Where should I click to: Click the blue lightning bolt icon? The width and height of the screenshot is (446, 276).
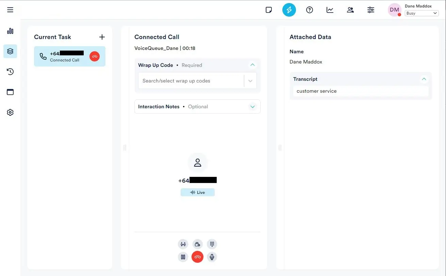click(289, 10)
